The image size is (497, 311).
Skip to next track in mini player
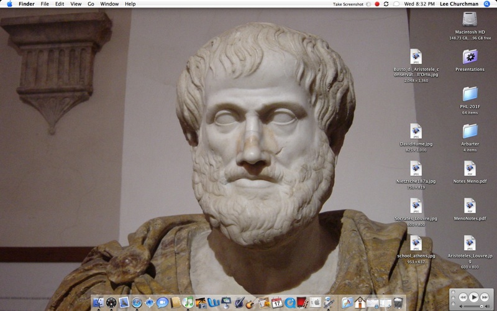click(485, 297)
